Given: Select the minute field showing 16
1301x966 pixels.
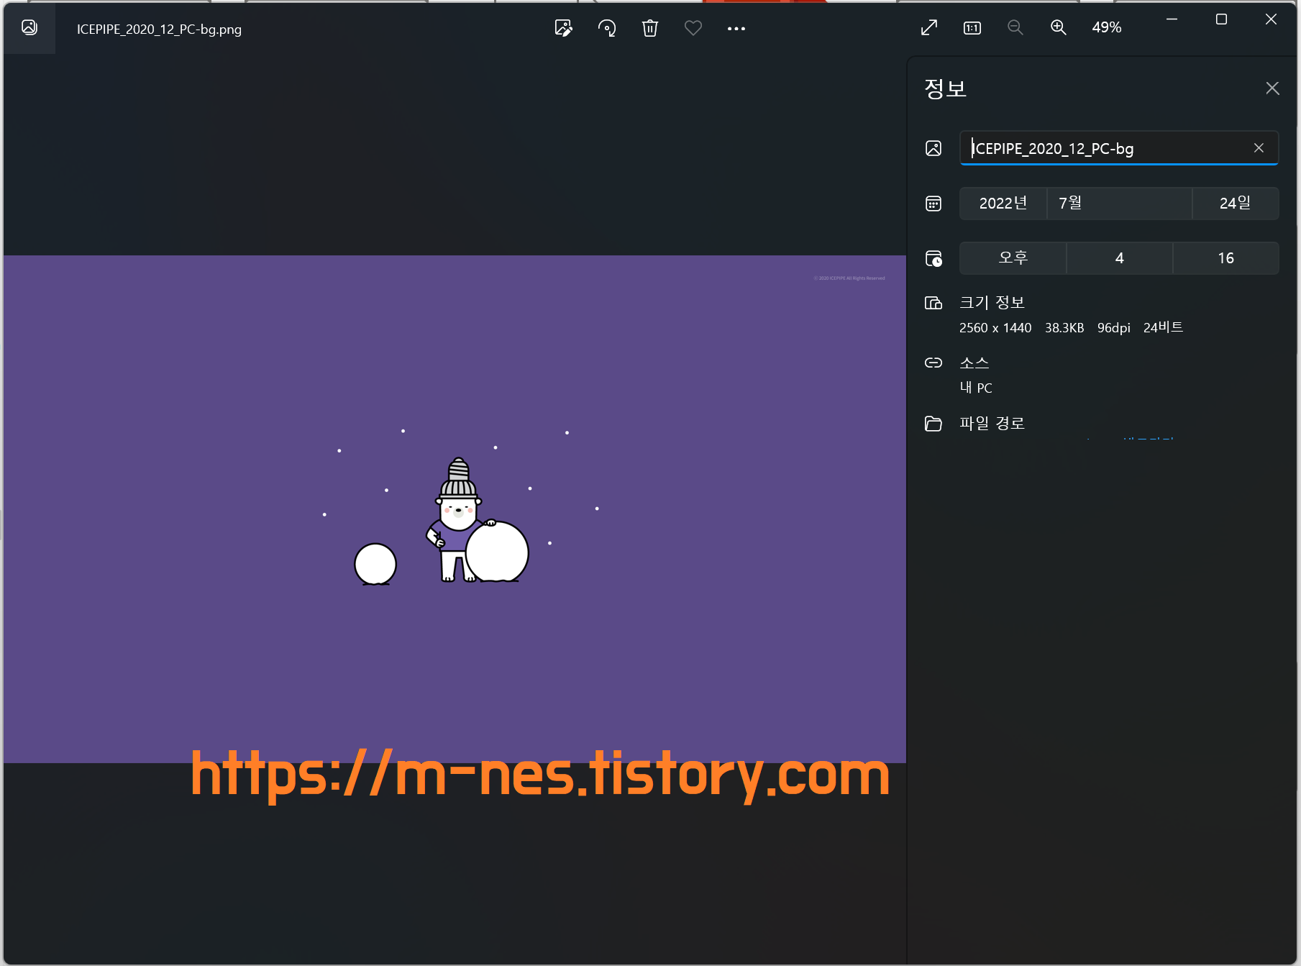Looking at the screenshot, I should tap(1226, 258).
